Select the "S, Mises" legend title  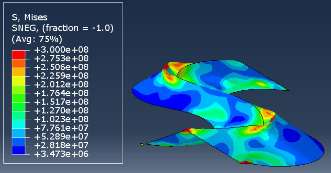30,17
